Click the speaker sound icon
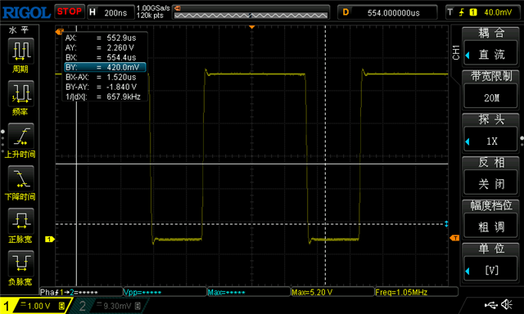 point(507,304)
